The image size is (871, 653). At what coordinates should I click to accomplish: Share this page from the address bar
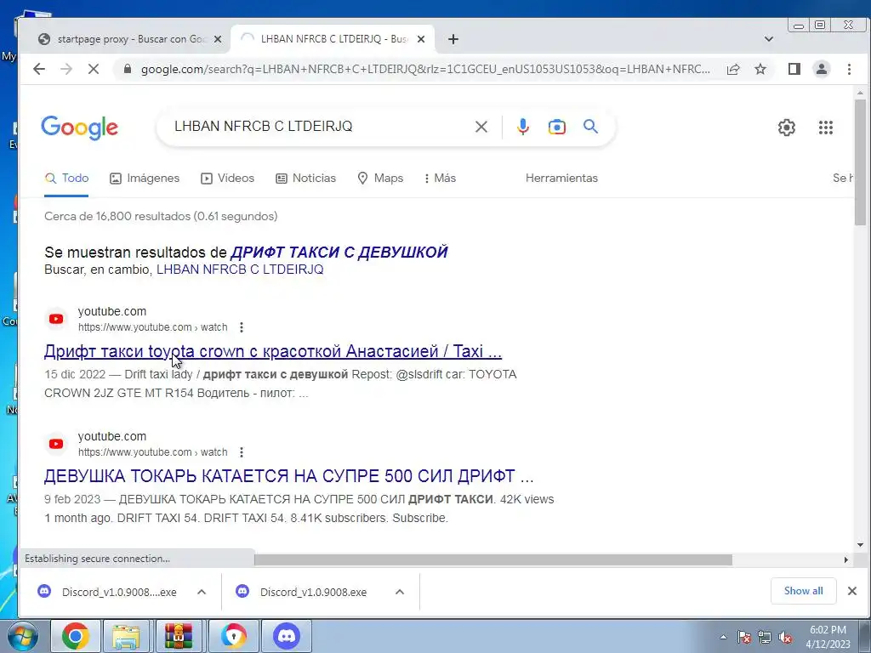click(x=732, y=69)
